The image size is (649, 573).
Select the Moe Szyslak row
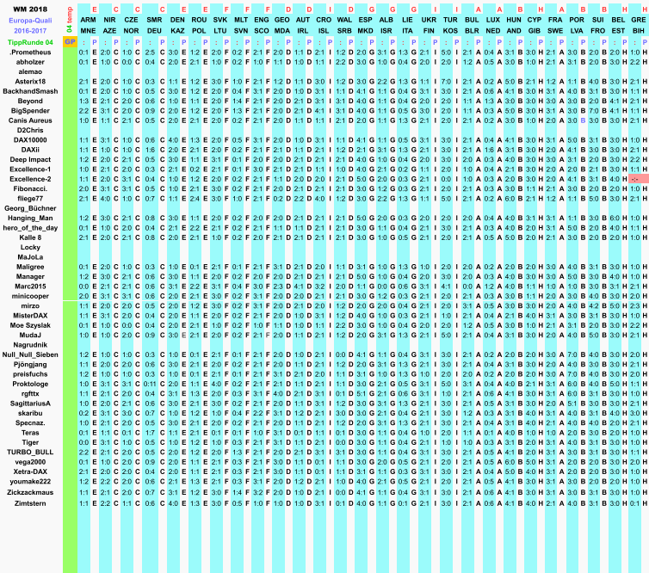point(31,325)
